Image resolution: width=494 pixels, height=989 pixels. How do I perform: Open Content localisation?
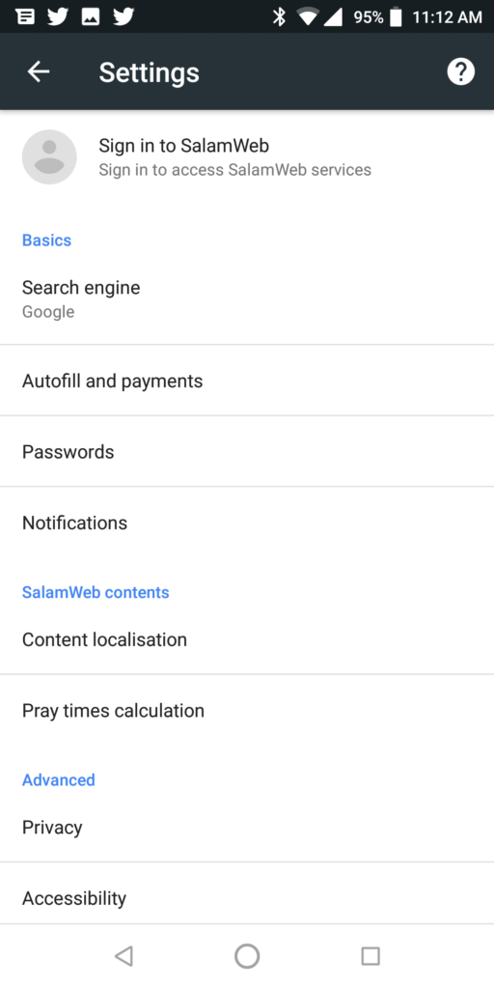tap(247, 639)
